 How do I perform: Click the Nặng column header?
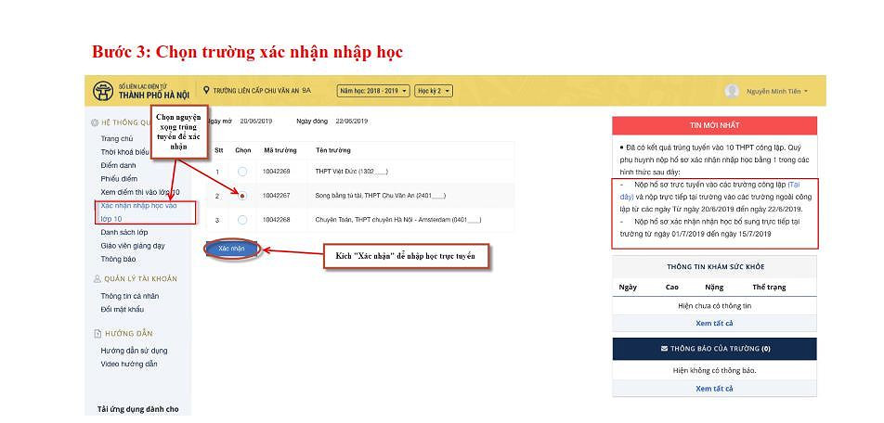(714, 288)
